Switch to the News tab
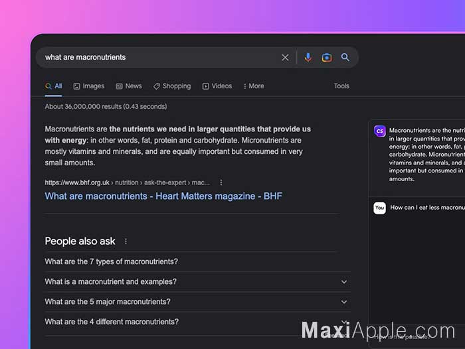465x349 pixels. click(129, 86)
